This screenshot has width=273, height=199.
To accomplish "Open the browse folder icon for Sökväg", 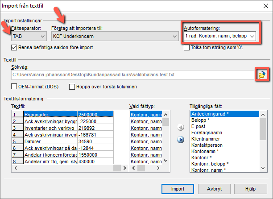I will pyautogui.click(x=262, y=75).
